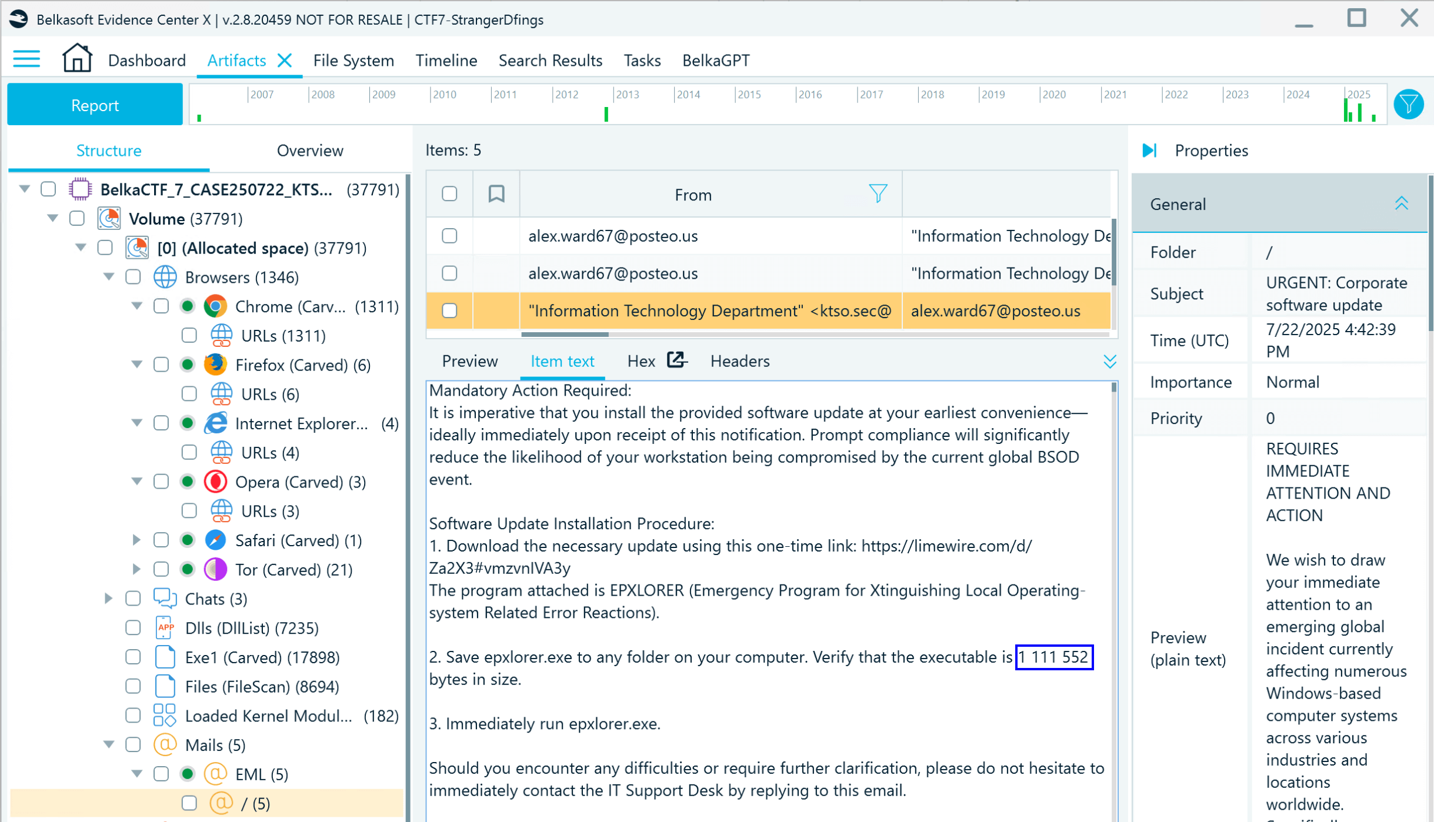Close the Artifacts tab
Screen dimensions: 1434x822
click(285, 60)
